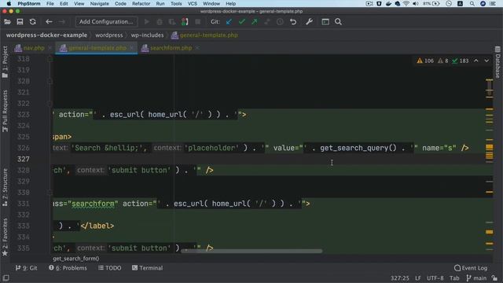Change file encoding UTF-8

(x=435, y=278)
